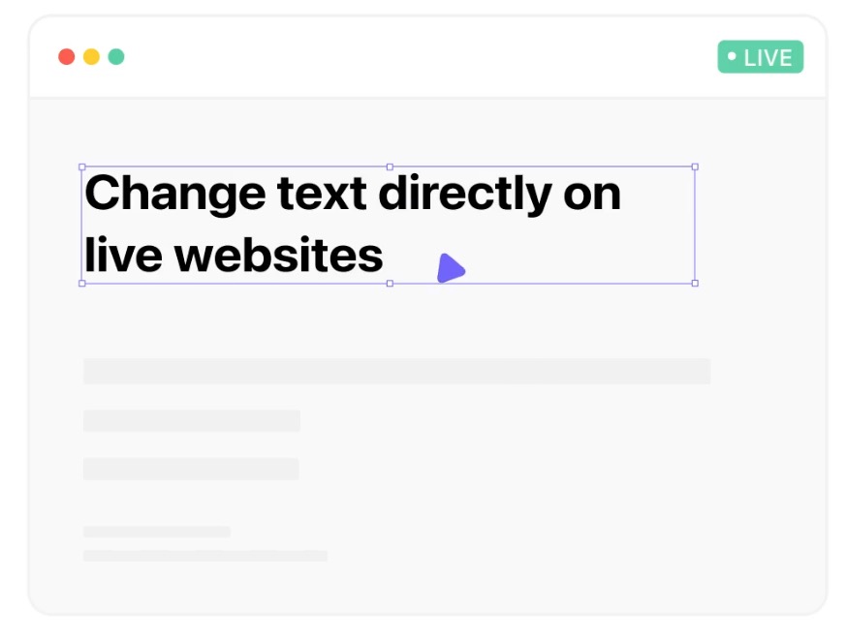847x635 pixels.
Task: Click the purple arrow cursor icon
Action: click(449, 269)
